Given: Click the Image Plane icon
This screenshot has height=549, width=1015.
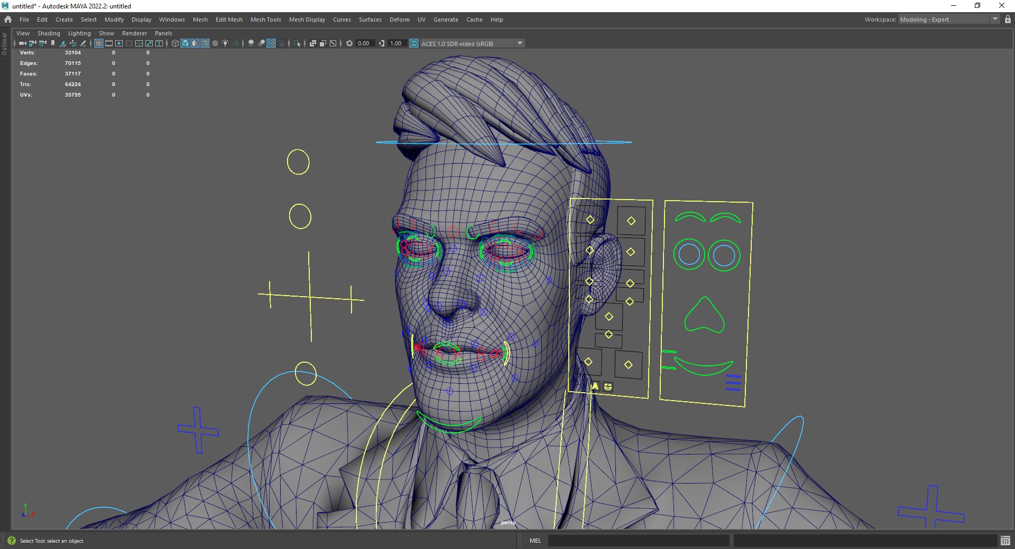Looking at the screenshot, I should (63, 43).
